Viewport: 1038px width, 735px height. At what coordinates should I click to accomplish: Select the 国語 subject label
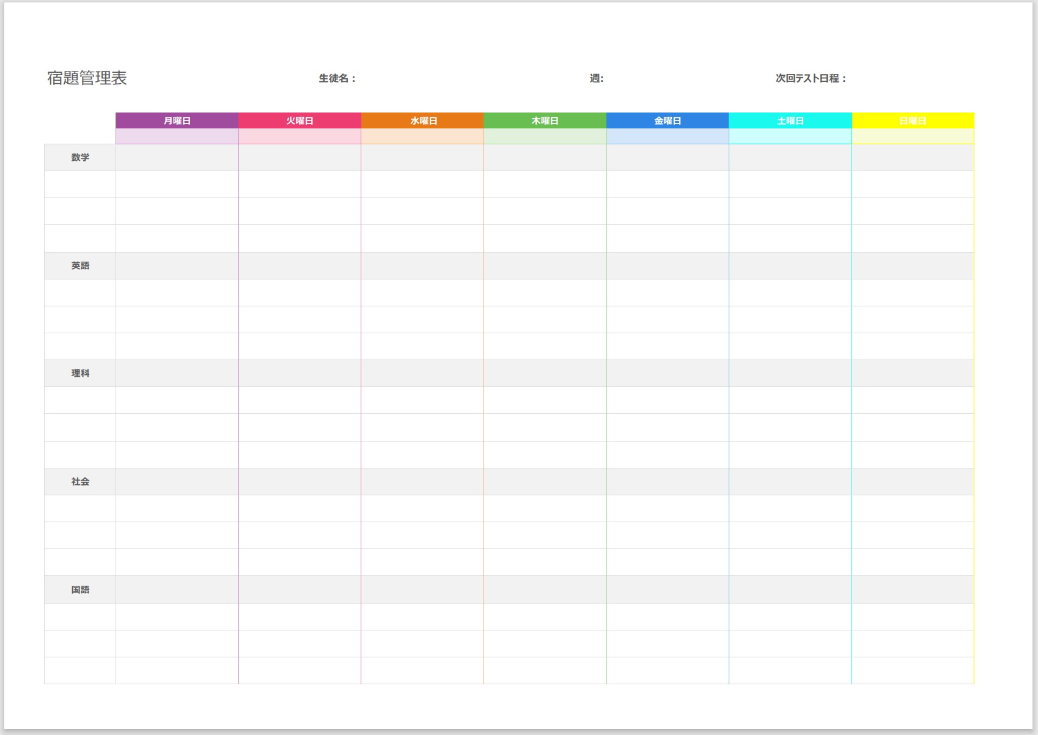[x=80, y=589]
